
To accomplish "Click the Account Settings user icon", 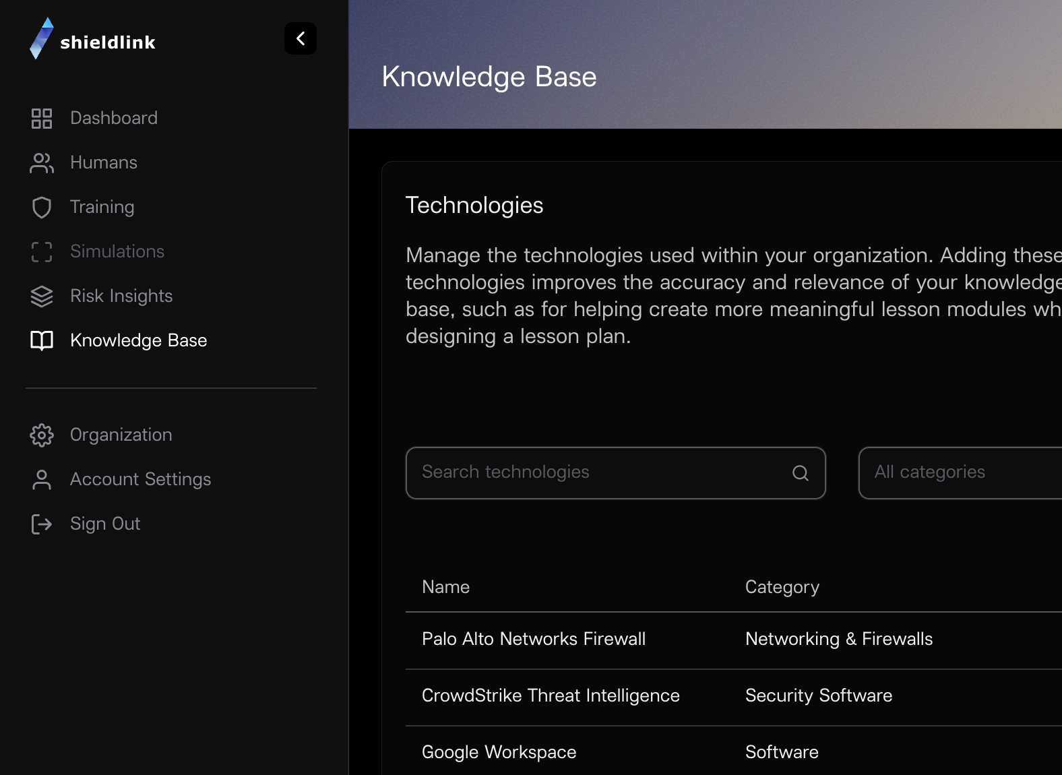I will pos(42,480).
